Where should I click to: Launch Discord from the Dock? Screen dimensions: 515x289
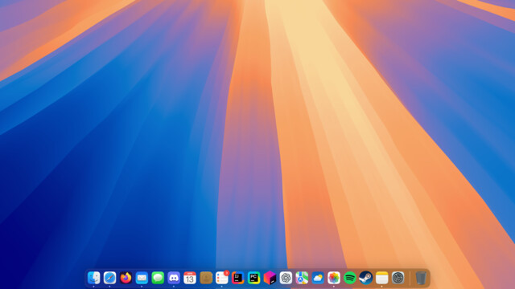(174, 278)
